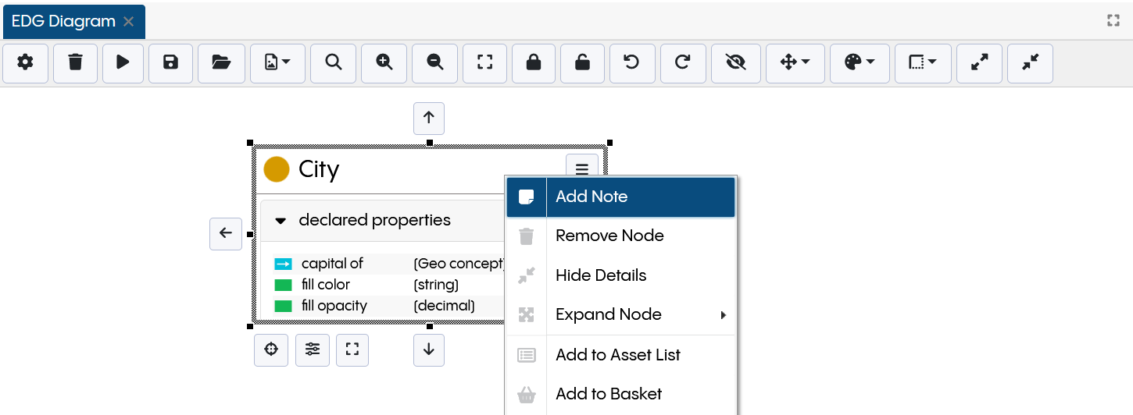Click the orange City node color circle
Screen dimensions: 1133x415
[277, 169]
